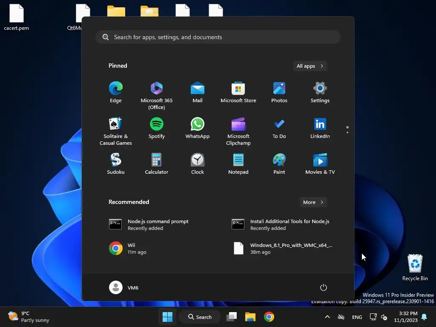Open Install Additional Tools for Node.js
Image resolution: width=436 pixels, height=327 pixels.
[x=280, y=224]
